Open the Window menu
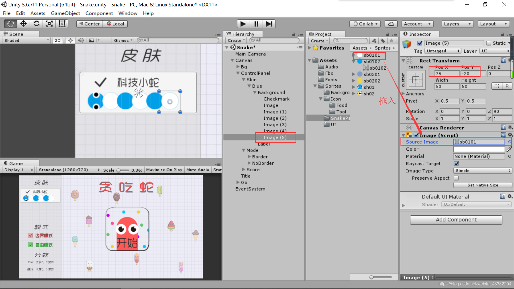514x289 pixels. click(128, 13)
